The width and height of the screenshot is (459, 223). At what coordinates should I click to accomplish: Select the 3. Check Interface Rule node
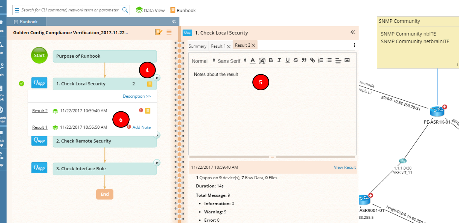[x=105, y=169]
